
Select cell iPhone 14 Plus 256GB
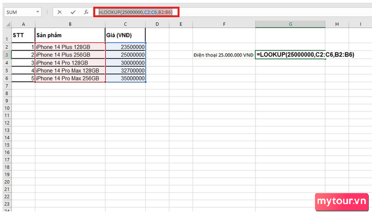point(70,55)
